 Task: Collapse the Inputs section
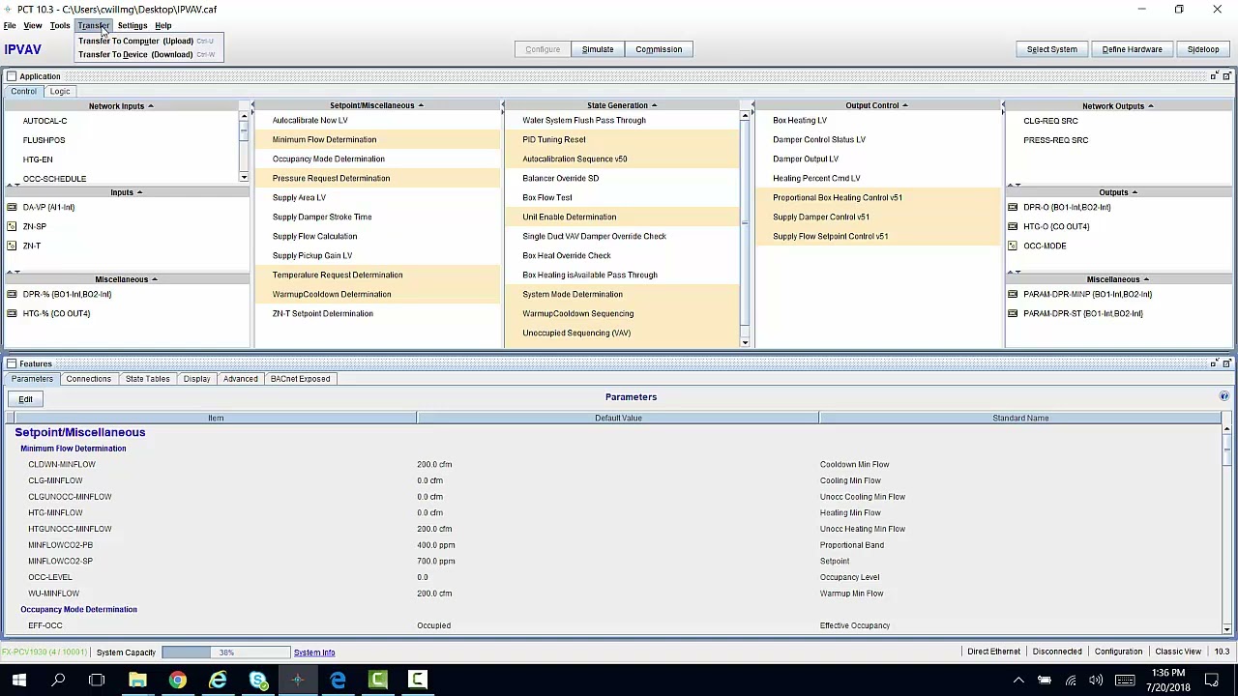pyautogui.click(x=139, y=192)
